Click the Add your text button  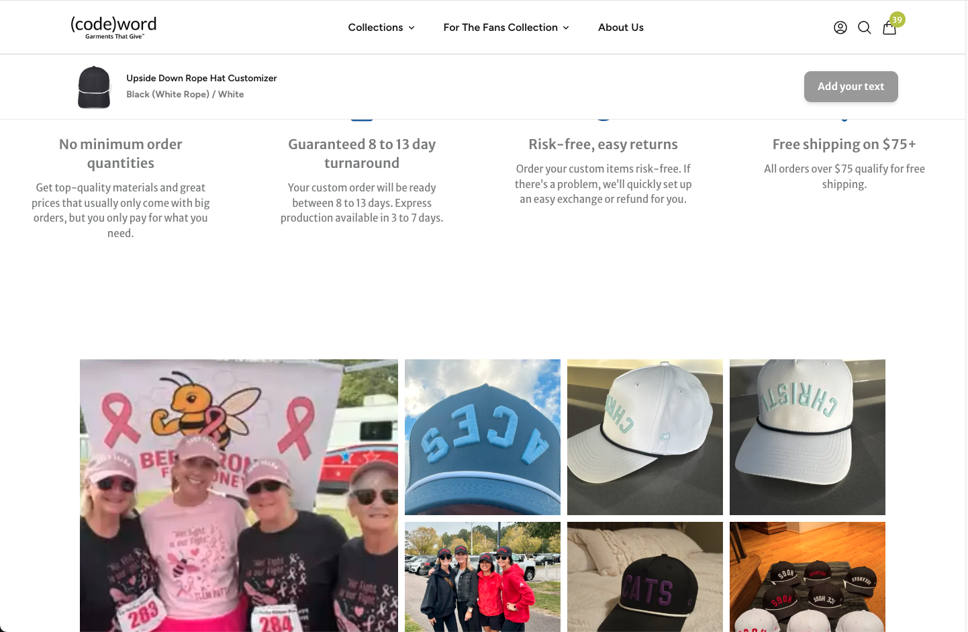851,87
